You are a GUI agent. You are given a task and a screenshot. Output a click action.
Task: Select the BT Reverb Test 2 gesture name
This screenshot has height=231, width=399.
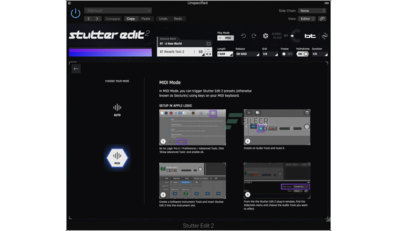(x=172, y=52)
